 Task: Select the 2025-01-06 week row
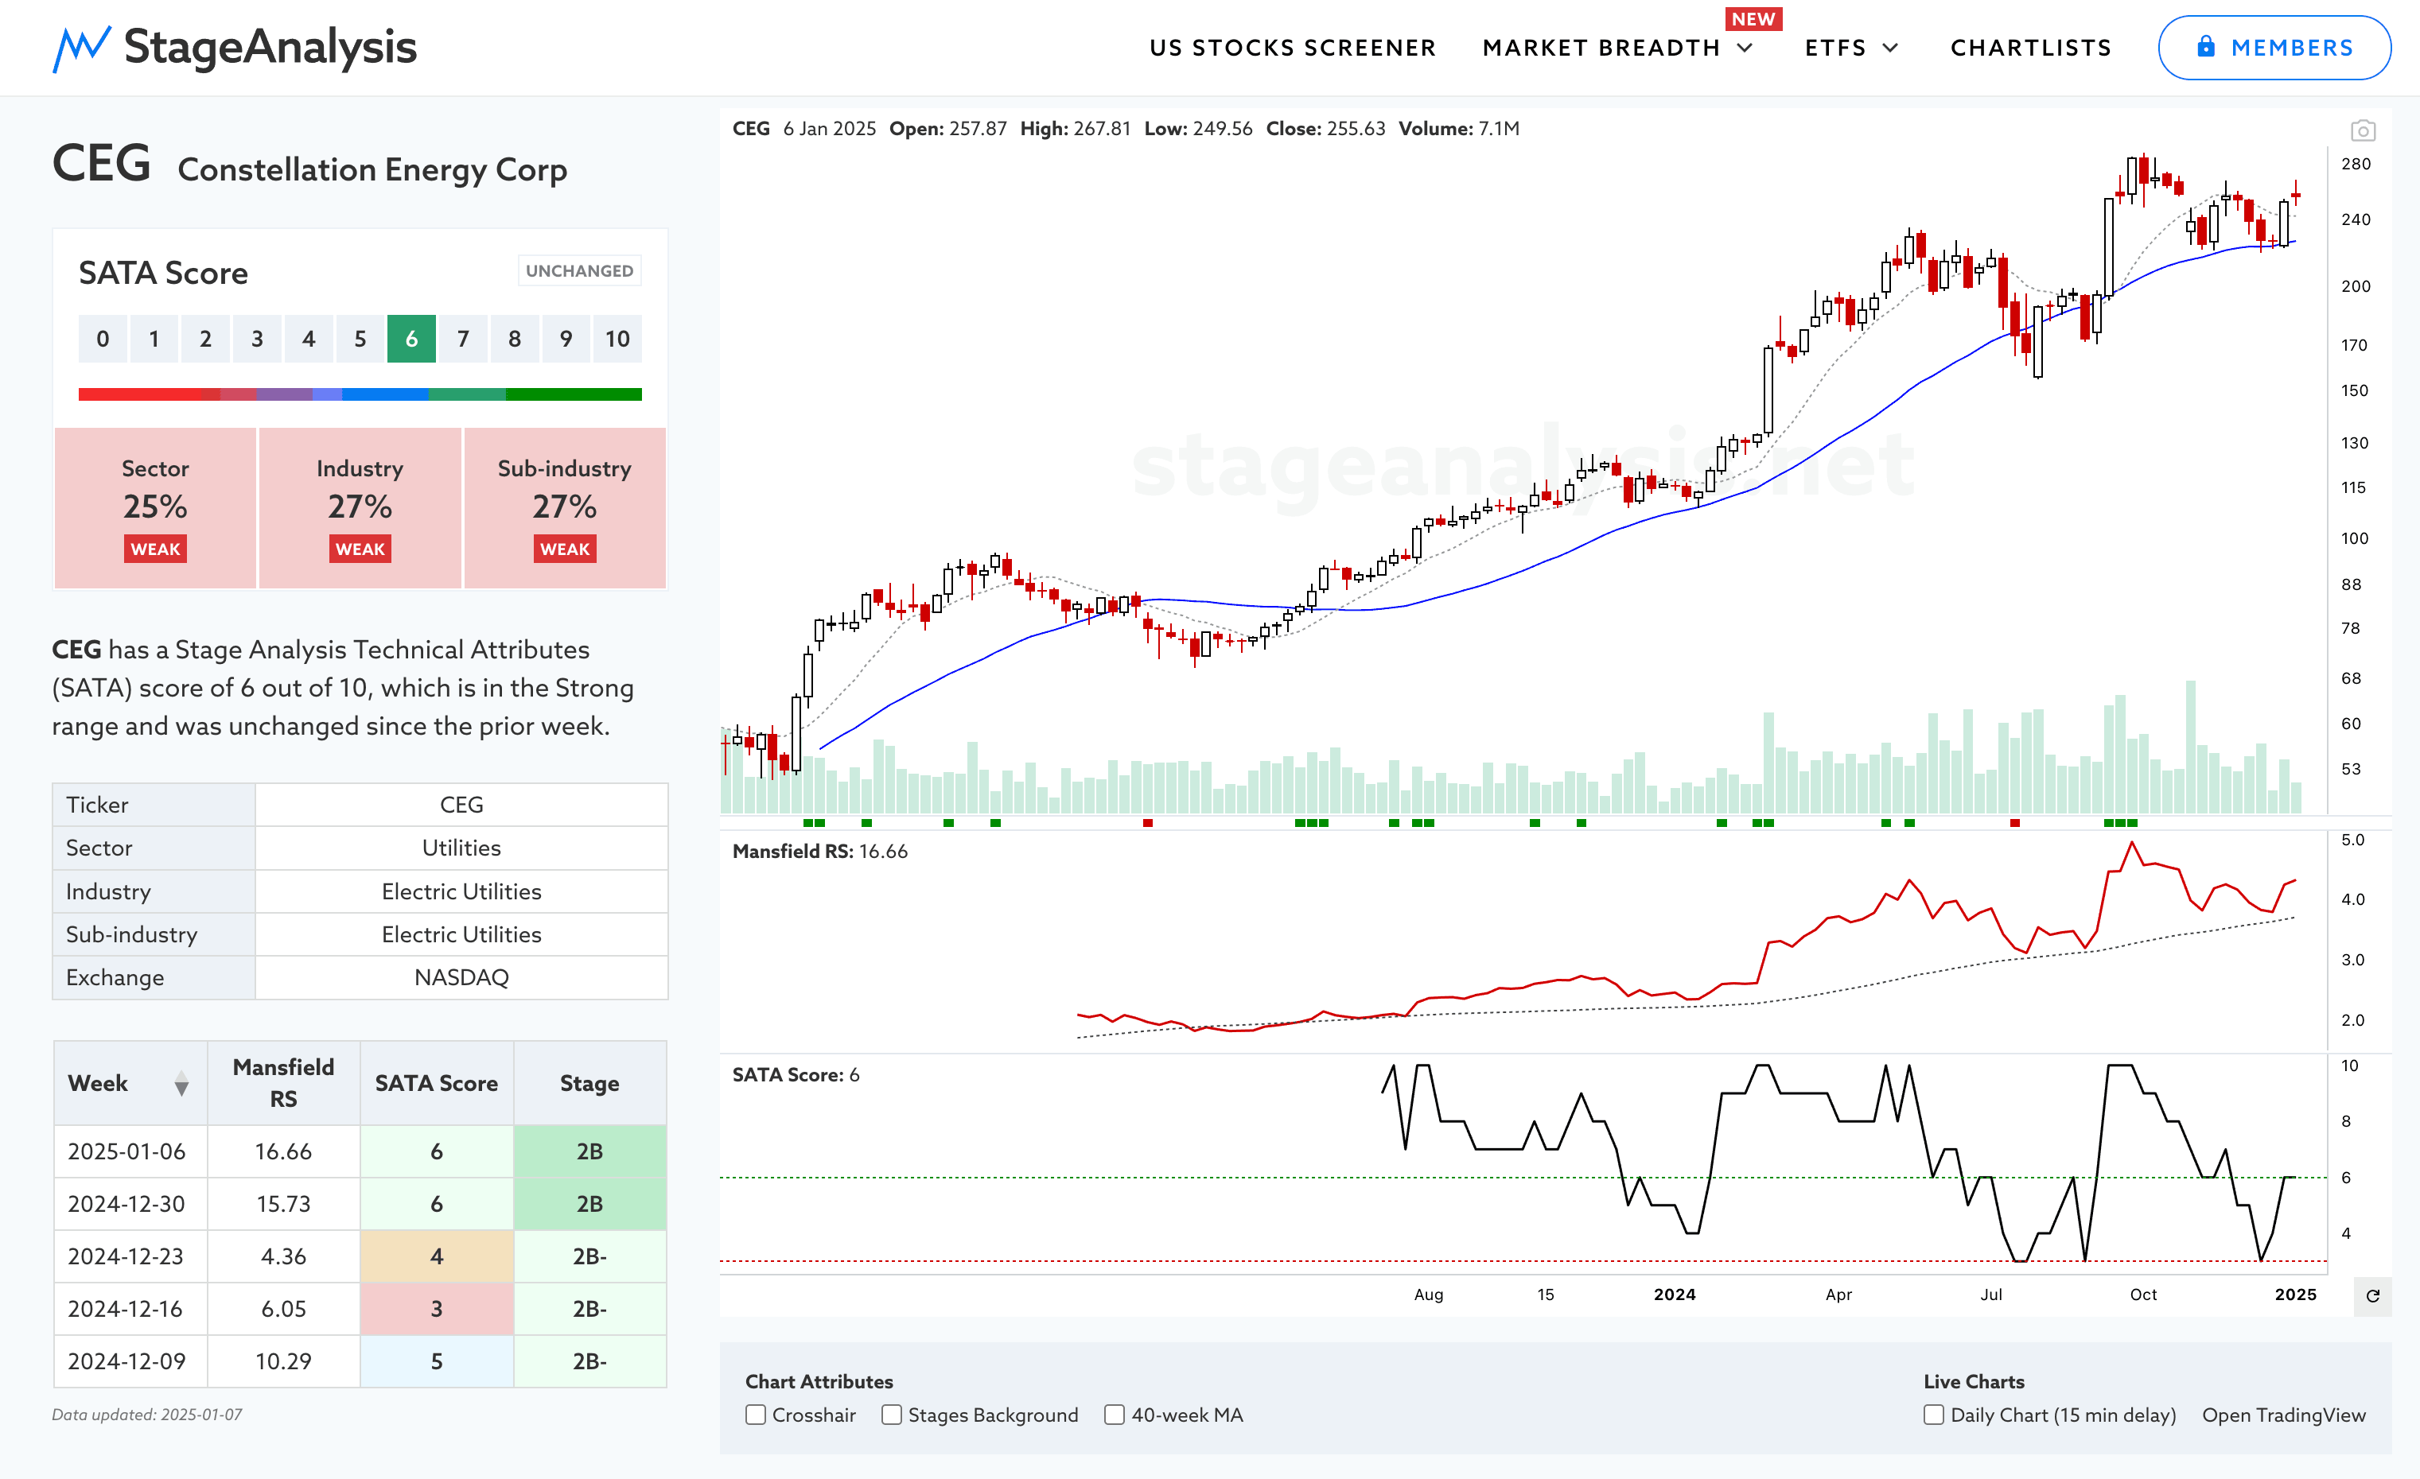360,1151
